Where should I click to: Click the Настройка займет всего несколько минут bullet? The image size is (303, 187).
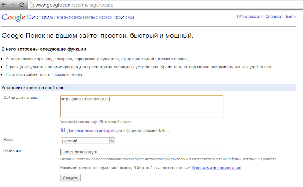(x=45, y=75)
